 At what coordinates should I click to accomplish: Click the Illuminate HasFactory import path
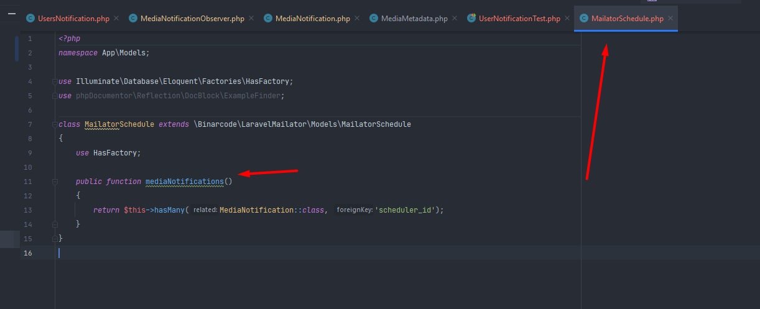pyautogui.click(x=184, y=81)
